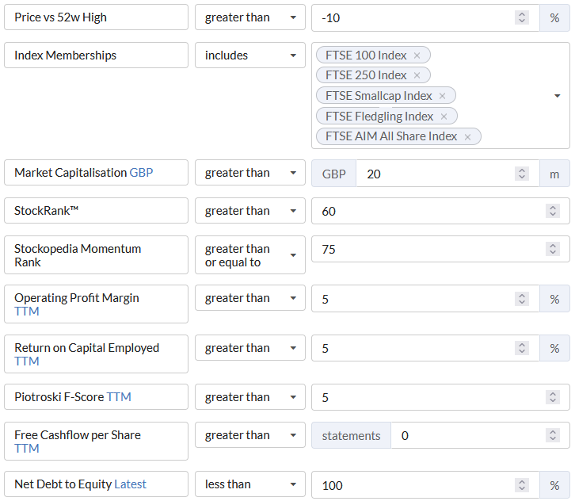
Task: Open the Price vs 52w High operator dropdown
Action: [249, 17]
